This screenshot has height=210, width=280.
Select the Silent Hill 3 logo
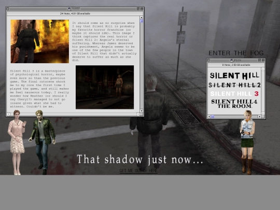[234, 93]
